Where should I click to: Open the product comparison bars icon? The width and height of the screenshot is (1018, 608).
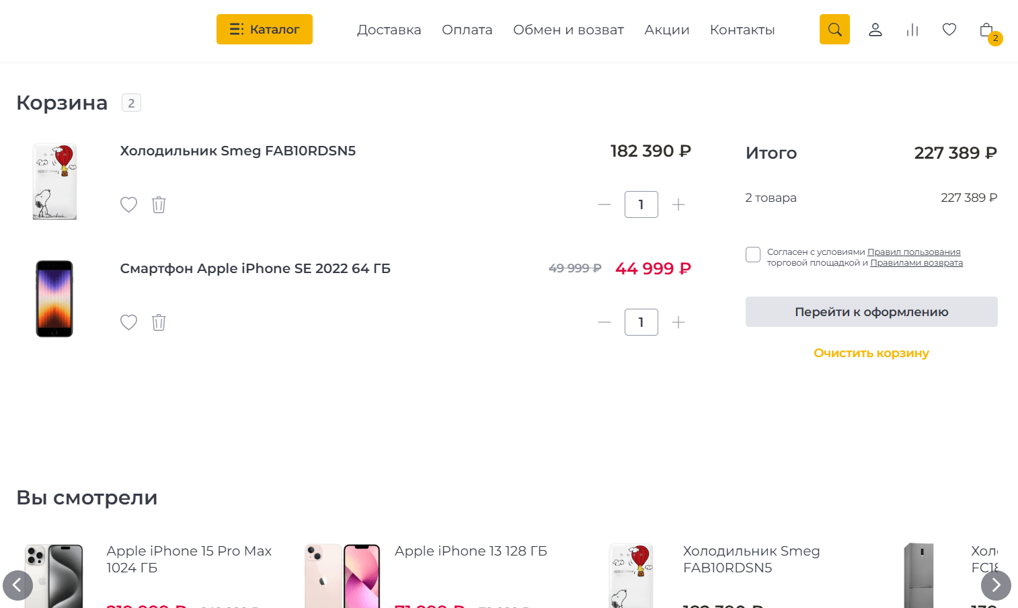pos(912,30)
